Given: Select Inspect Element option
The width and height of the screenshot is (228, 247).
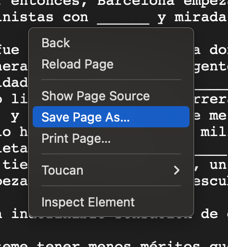Looking at the screenshot, I should tap(111, 202).
